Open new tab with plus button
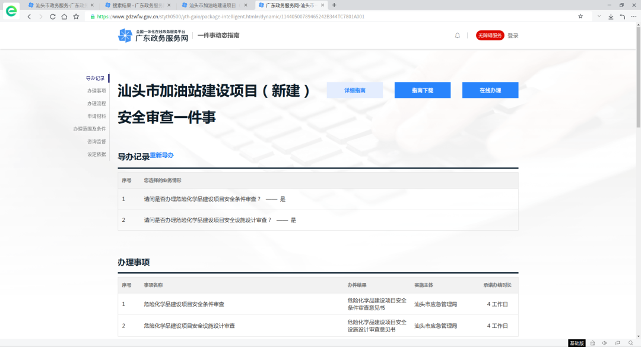This screenshot has width=641, height=347. tap(334, 5)
